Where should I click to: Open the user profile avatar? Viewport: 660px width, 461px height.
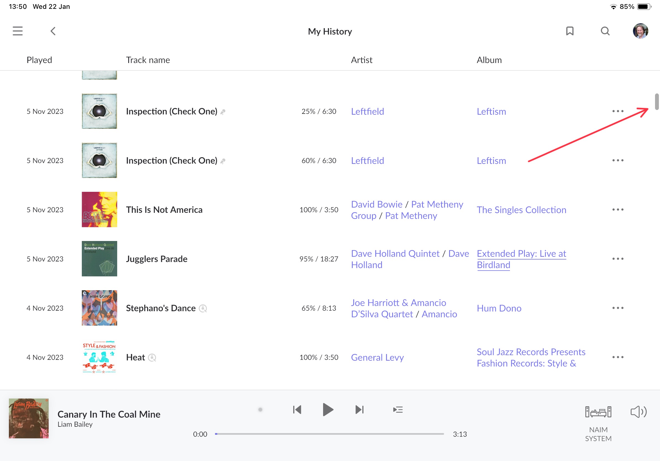click(640, 31)
